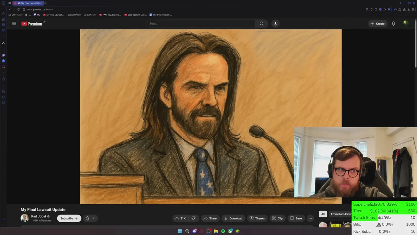This screenshot has height=235, width=417.
Task: Open the MV bookmark
Action: [37, 15]
